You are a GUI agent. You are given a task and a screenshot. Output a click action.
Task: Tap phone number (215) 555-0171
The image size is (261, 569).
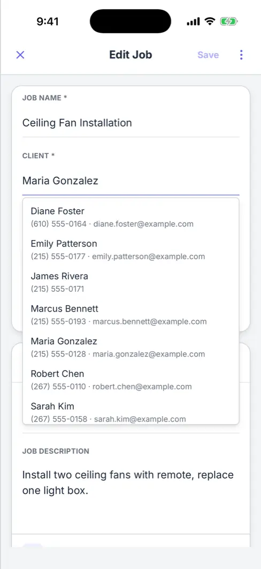click(x=58, y=289)
